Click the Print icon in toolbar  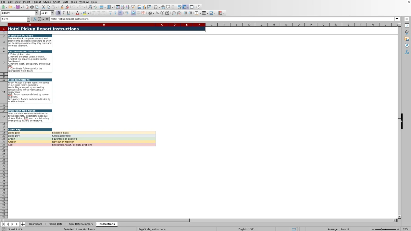tap(32, 7)
